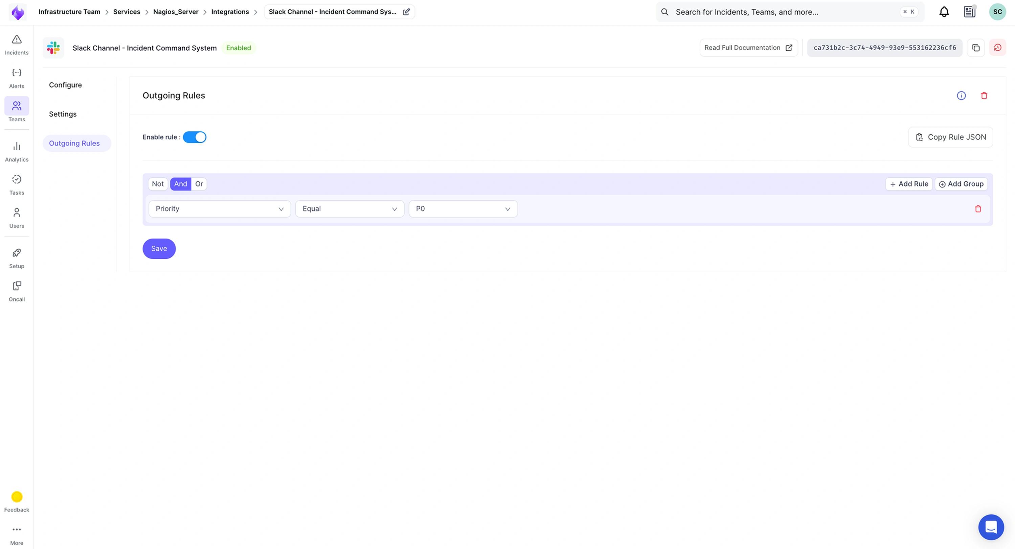Open the P0 value dropdown
The width and height of the screenshot is (1015, 549).
[463, 209]
